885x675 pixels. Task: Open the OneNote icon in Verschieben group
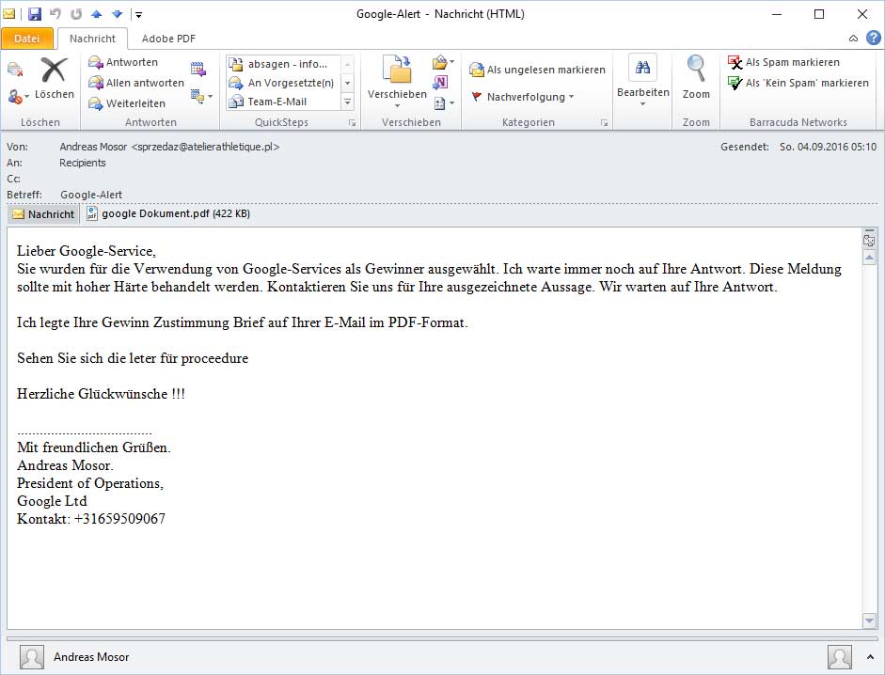[x=440, y=83]
